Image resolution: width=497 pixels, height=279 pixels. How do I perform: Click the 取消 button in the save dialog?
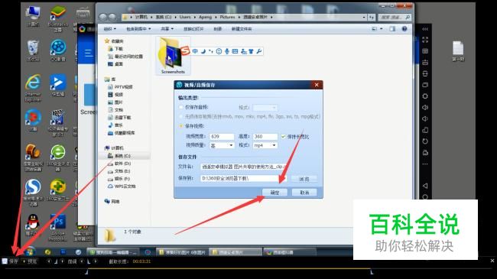click(x=304, y=193)
